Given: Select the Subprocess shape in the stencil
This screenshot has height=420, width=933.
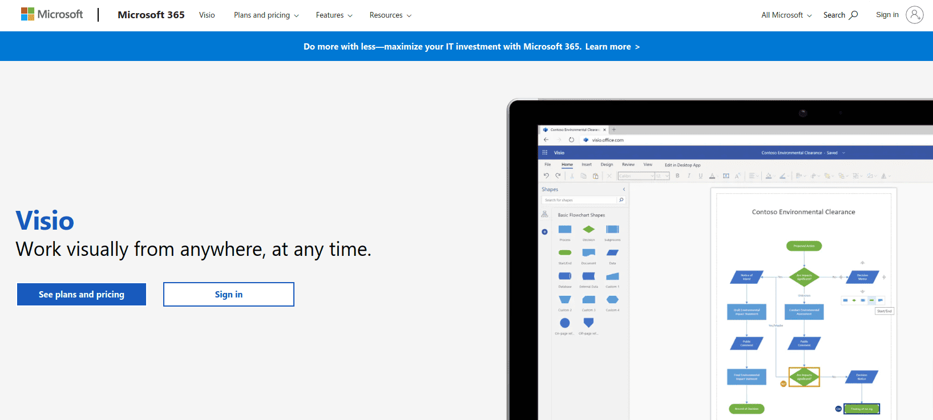Looking at the screenshot, I should 612,229.
